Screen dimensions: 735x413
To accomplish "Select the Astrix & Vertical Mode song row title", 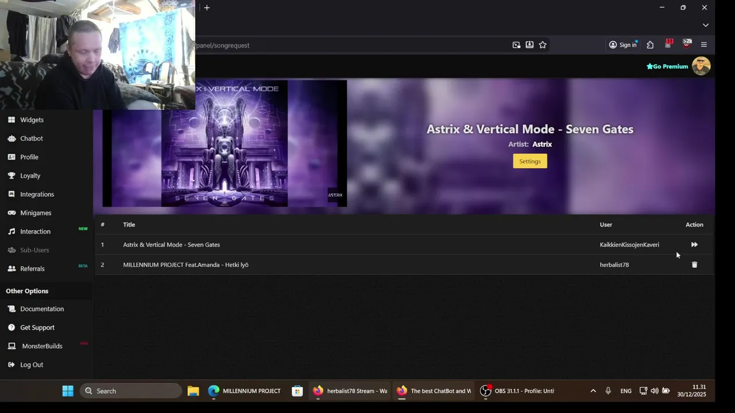I will click(171, 245).
